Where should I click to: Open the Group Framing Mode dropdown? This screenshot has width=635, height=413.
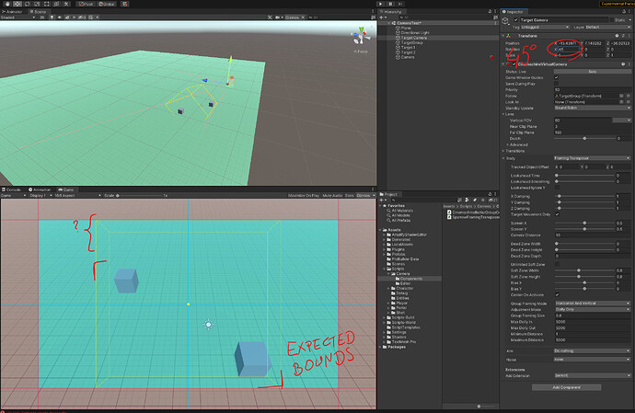(x=591, y=302)
